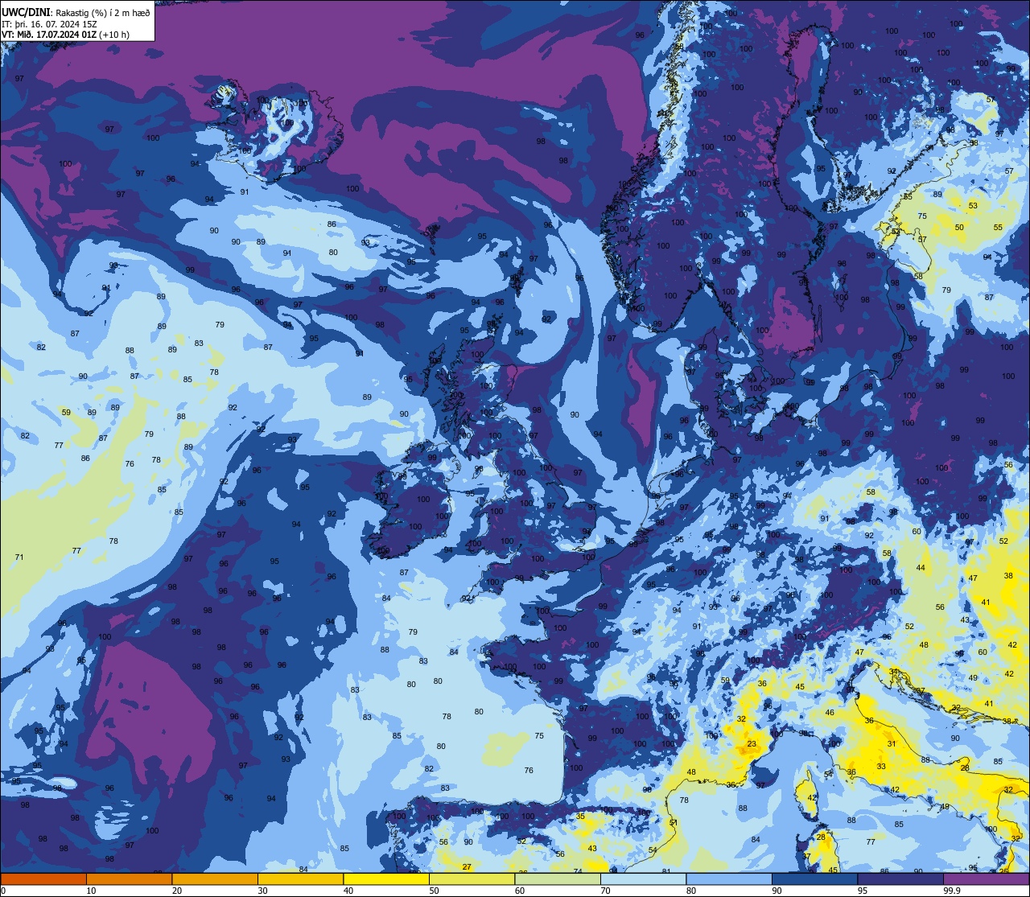
Task: Click the '23' humidity value on the map
Action: point(752,744)
